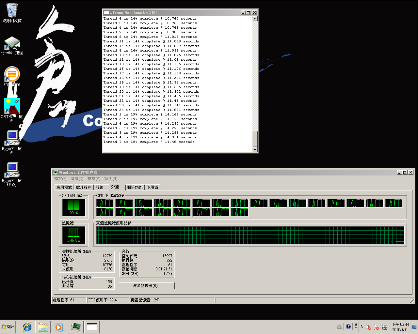Open the 檔案(F) menu in Task Manager
The width and height of the screenshot is (418, 334).
tap(60, 179)
